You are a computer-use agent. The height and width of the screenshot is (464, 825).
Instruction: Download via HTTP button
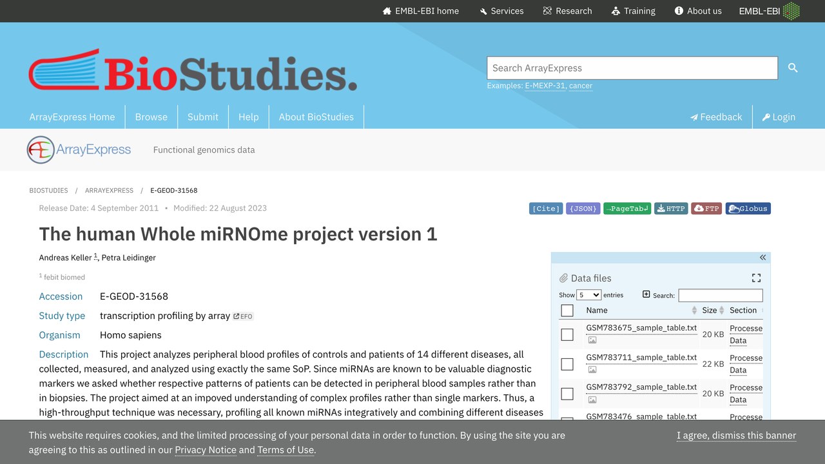pyautogui.click(x=671, y=208)
